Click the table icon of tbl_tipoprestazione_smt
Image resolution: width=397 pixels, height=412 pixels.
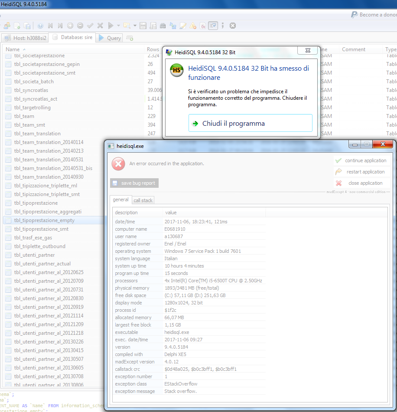[x=8, y=229]
